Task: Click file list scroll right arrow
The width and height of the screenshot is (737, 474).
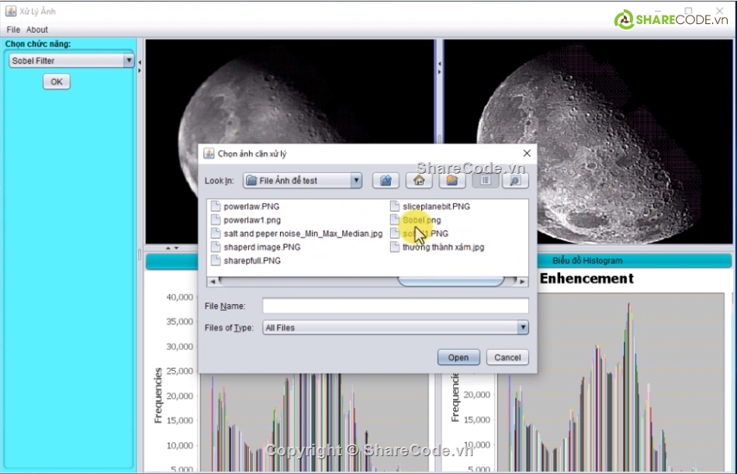Action: click(x=522, y=281)
